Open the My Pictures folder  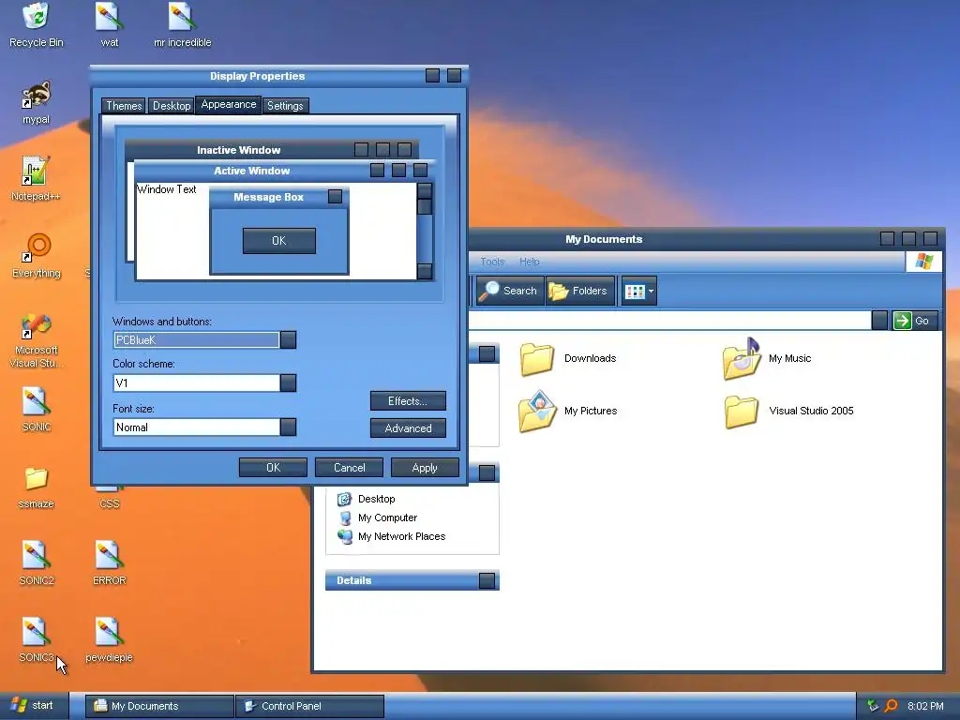tap(567, 411)
